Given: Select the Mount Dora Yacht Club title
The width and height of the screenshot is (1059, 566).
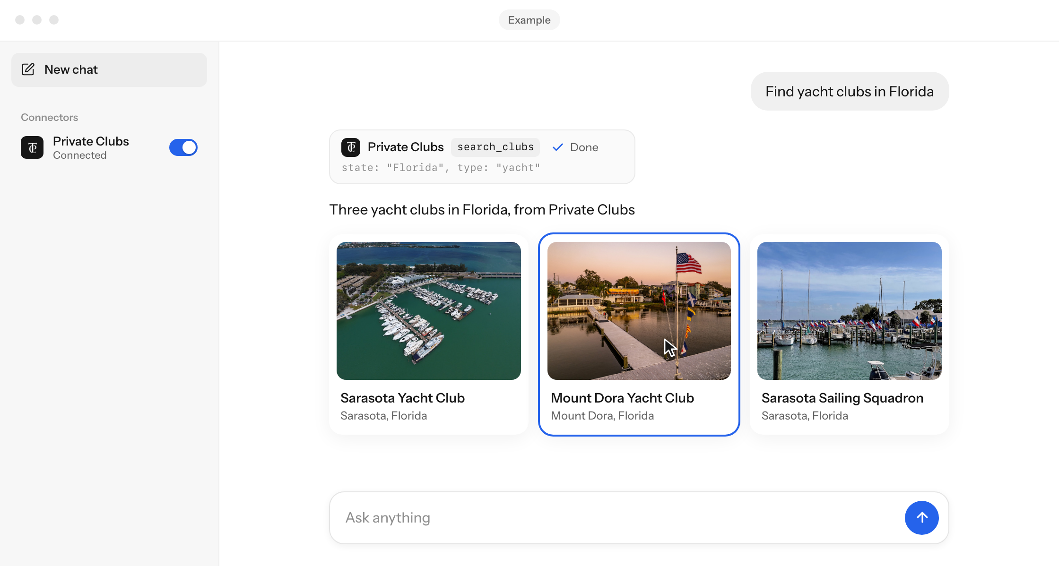Looking at the screenshot, I should [x=622, y=398].
